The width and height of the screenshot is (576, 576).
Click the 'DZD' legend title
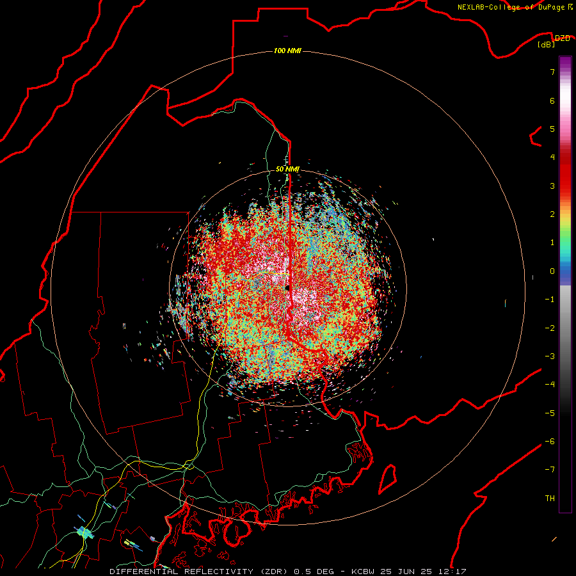[x=562, y=38]
